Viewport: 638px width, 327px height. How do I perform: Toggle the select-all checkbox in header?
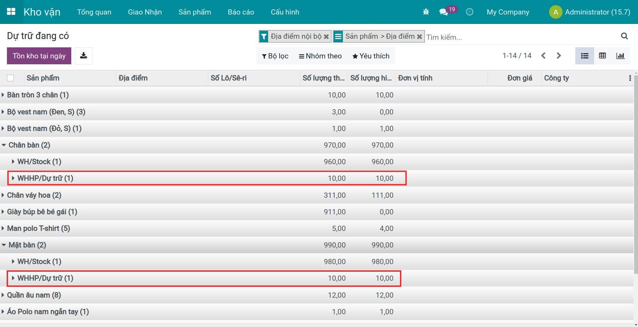[x=10, y=78]
